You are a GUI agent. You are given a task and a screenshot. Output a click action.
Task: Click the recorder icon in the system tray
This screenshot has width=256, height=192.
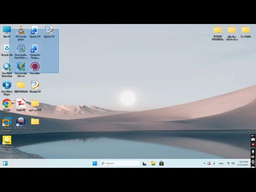[209, 163]
